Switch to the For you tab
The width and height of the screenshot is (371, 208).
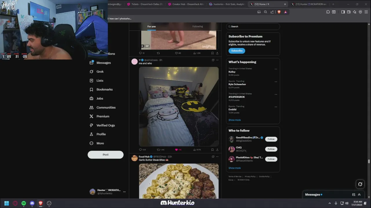pyautogui.click(x=151, y=27)
